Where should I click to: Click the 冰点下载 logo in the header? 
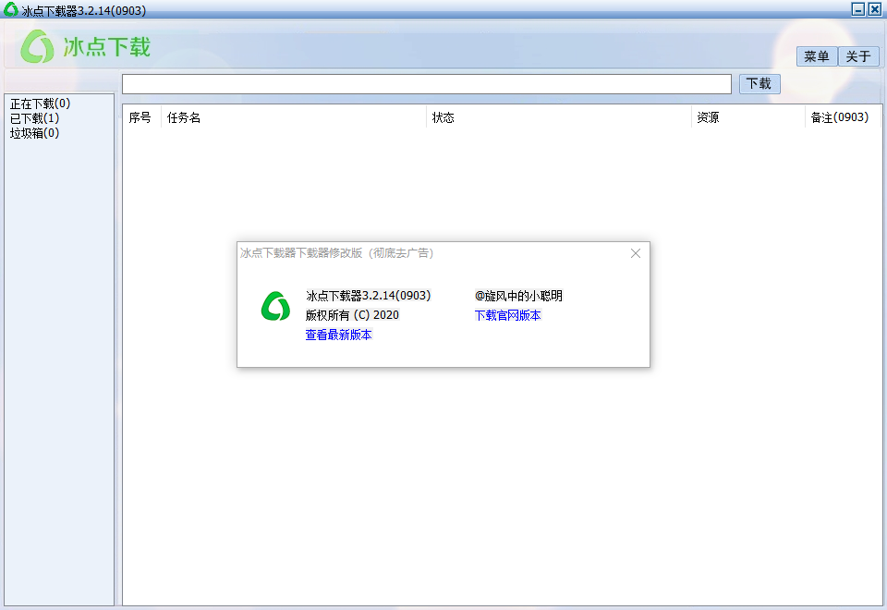point(86,46)
